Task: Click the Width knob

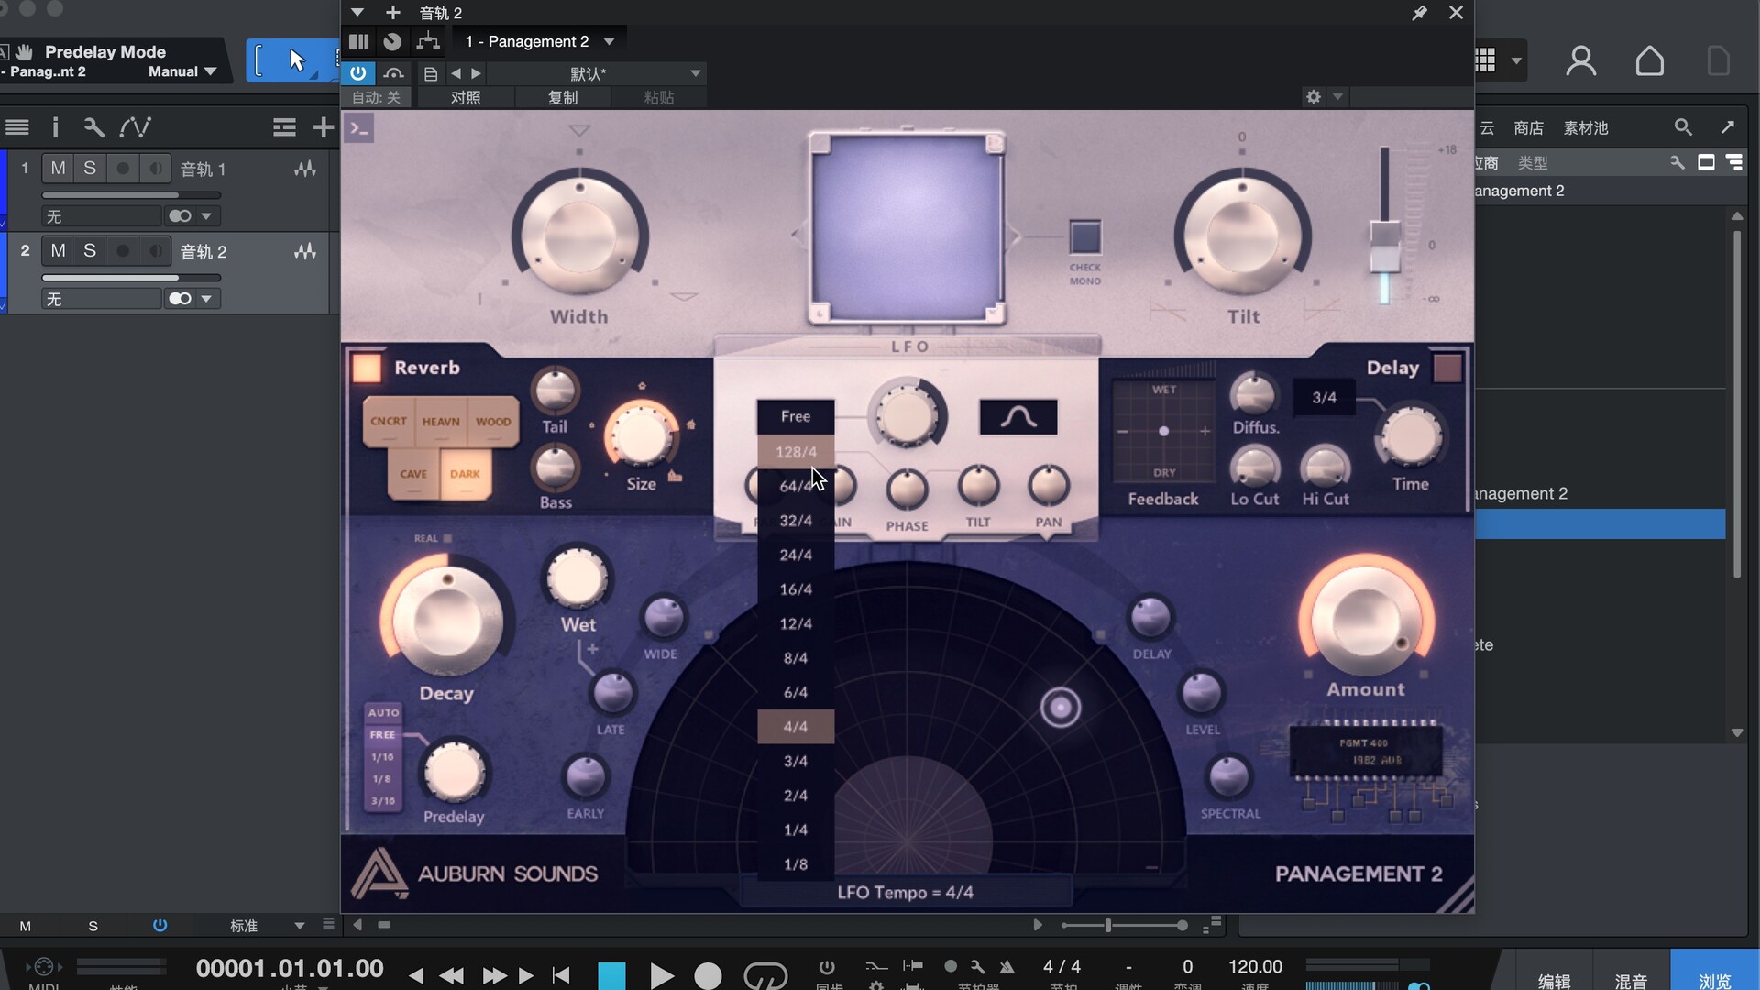Action: click(579, 236)
